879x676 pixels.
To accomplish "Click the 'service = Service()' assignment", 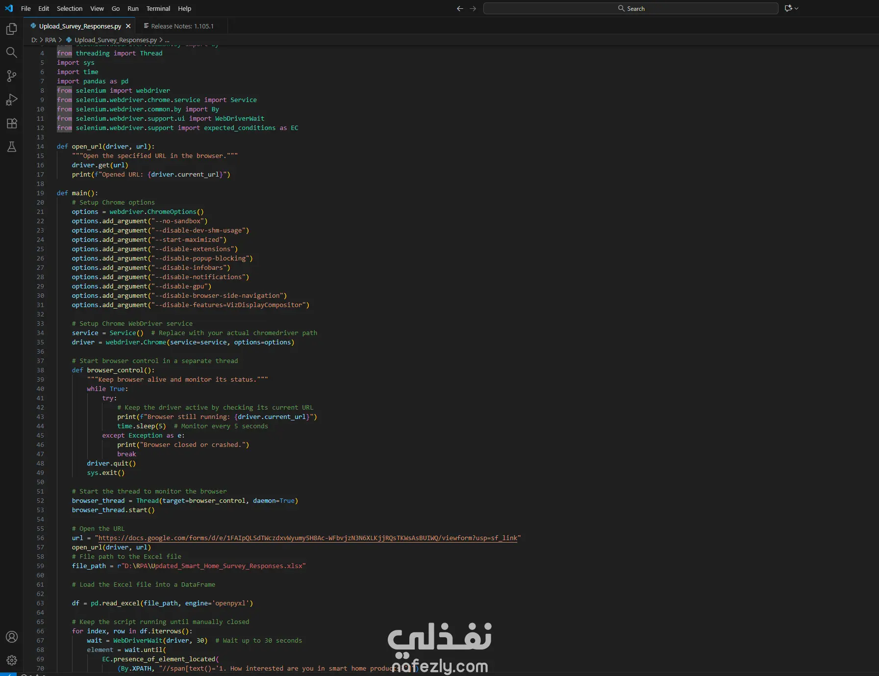I will [108, 333].
